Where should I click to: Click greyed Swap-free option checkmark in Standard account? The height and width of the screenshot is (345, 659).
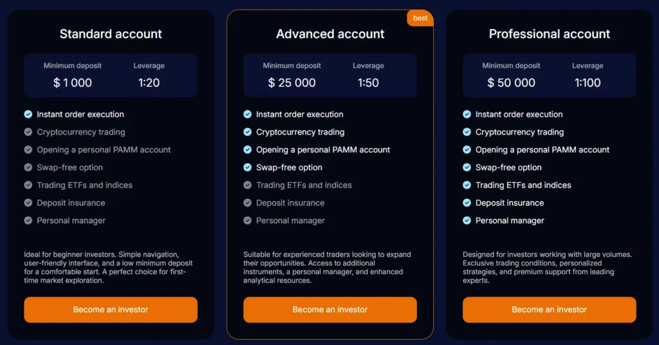point(28,167)
